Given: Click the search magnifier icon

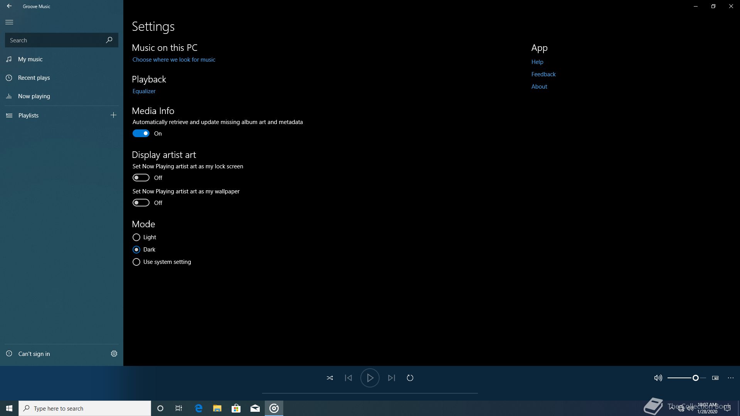Looking at the screenshot, I should (x=109, y=40).
